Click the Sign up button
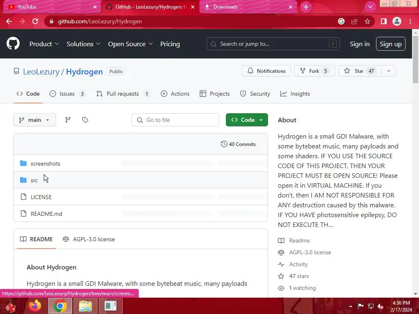The height and width of the screenshot is (314, 419). 391,44
